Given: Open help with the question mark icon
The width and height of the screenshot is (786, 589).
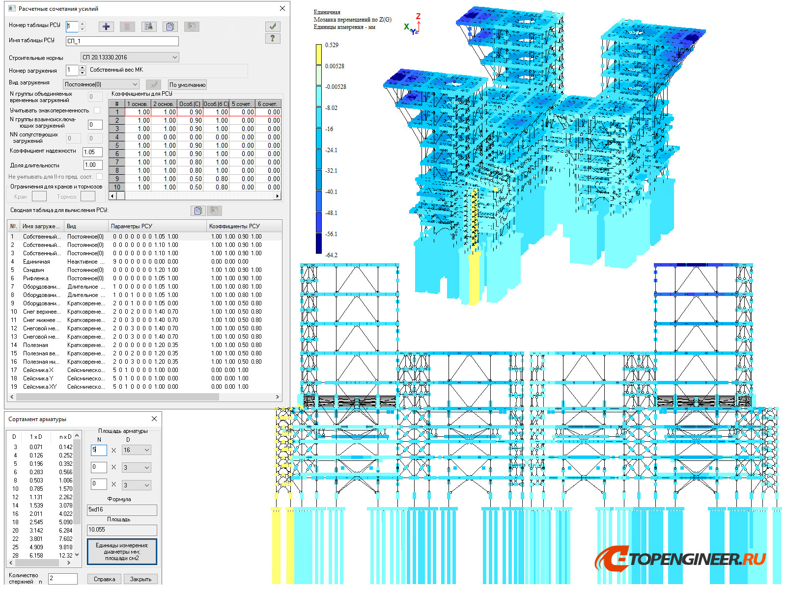Looking at the screenshot, I should point(273,38).
